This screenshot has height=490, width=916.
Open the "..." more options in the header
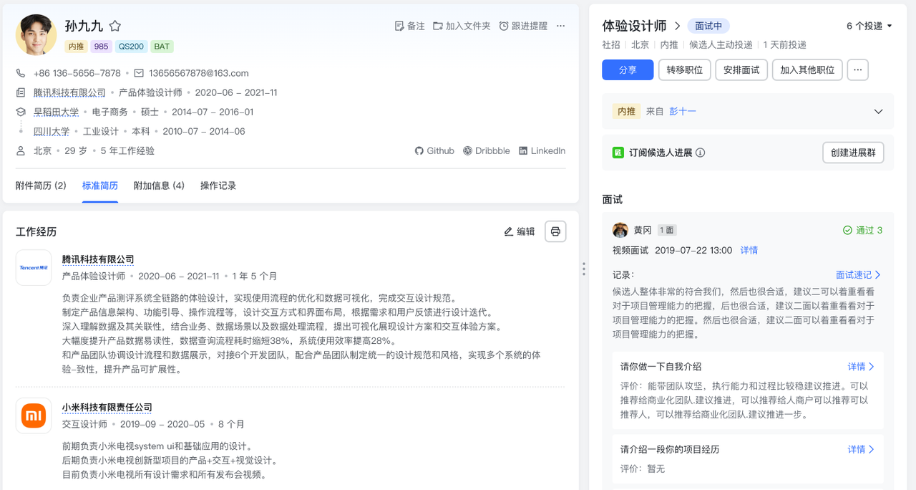[560, 26]
